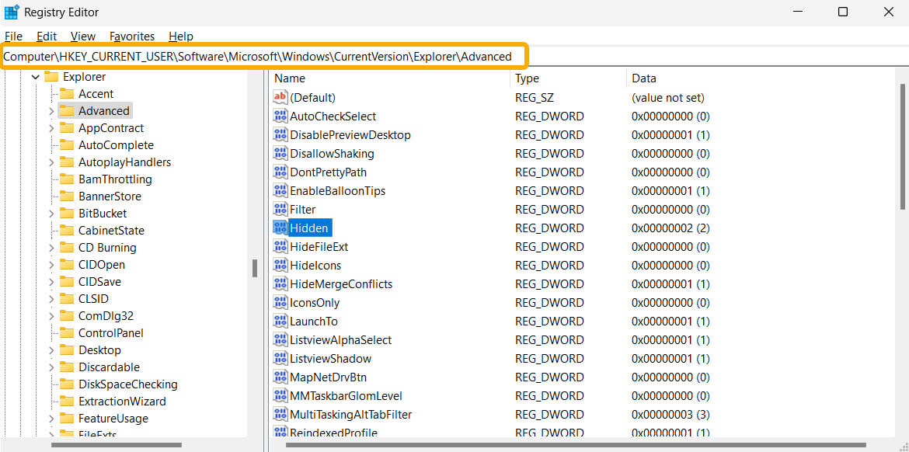Click the Advanced folder icon
Screen dimensions: 909x452
65,110
